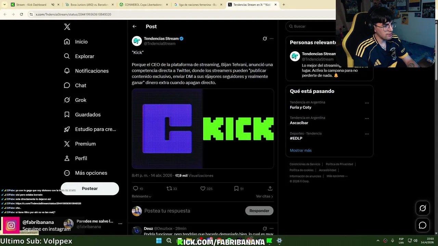Open a new browser tab
This screenshot has width=438, height=246.
[284, 5]
